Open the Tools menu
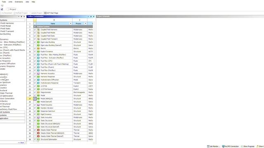 click(4, 2)
